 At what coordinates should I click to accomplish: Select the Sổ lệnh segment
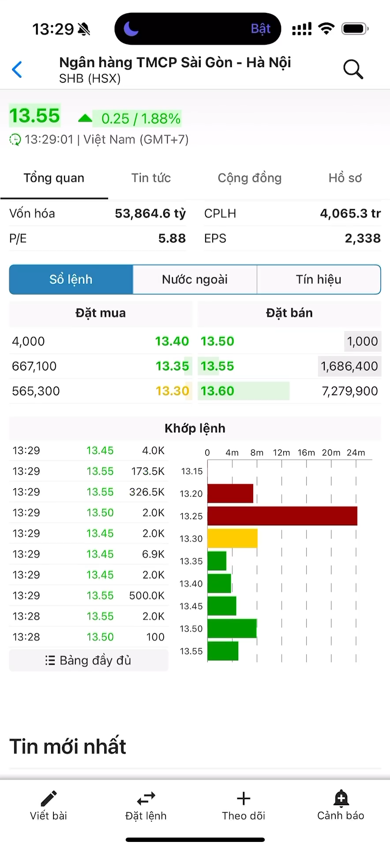(x=71, y=279)
